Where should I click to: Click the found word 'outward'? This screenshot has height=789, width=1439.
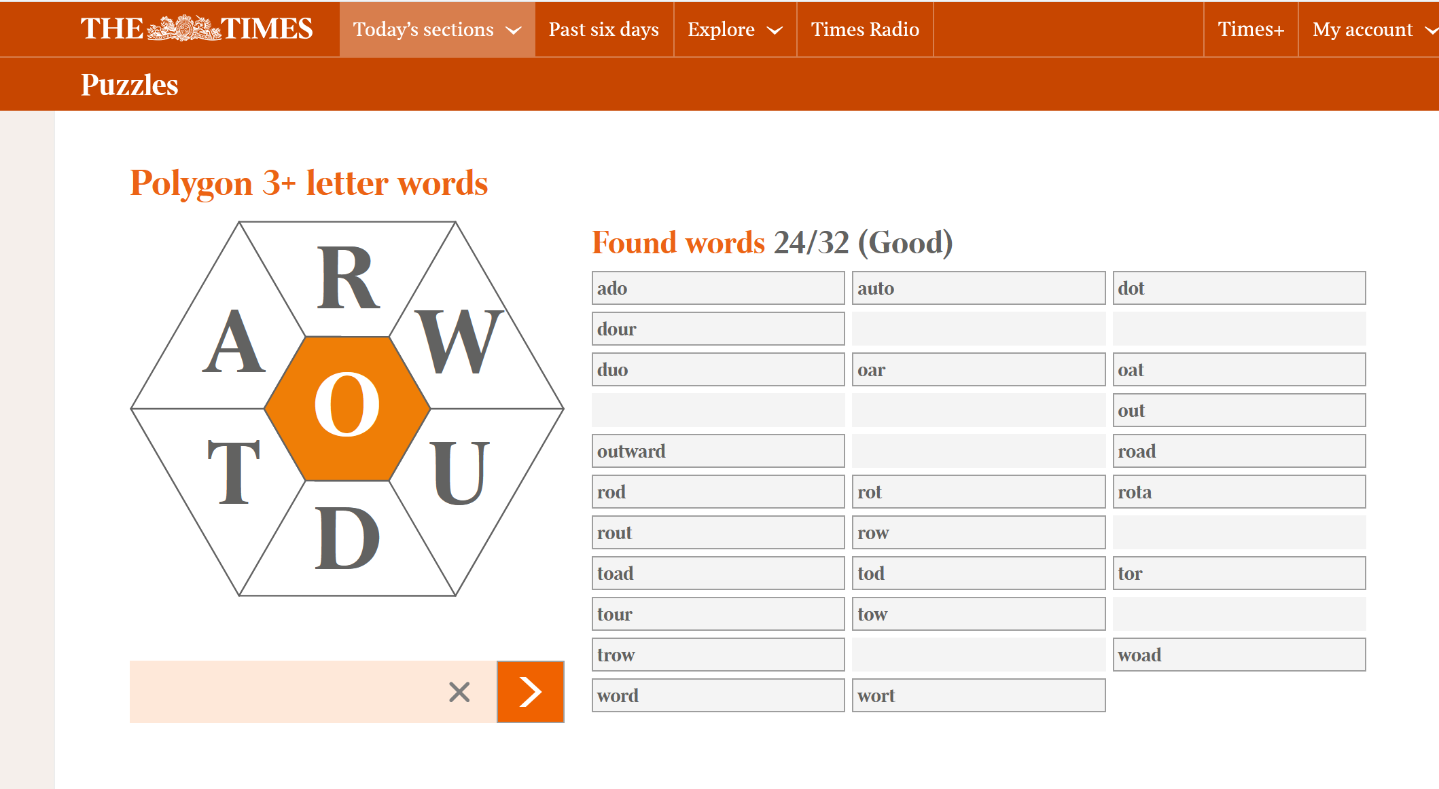click(x=717, y=451)
